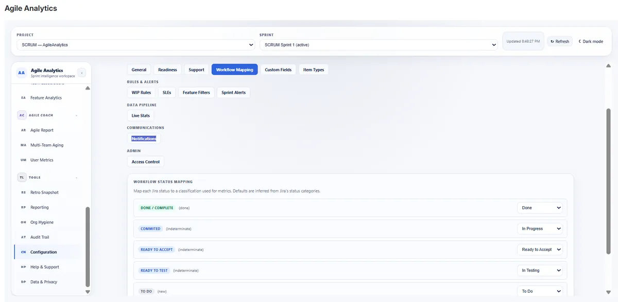This screenshot has height=302, width=618.
Task: Switch to the Support tab
Action: 196,70
